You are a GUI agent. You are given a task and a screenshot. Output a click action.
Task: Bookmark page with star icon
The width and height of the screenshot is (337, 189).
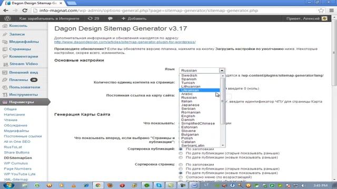tap(321, 10)
